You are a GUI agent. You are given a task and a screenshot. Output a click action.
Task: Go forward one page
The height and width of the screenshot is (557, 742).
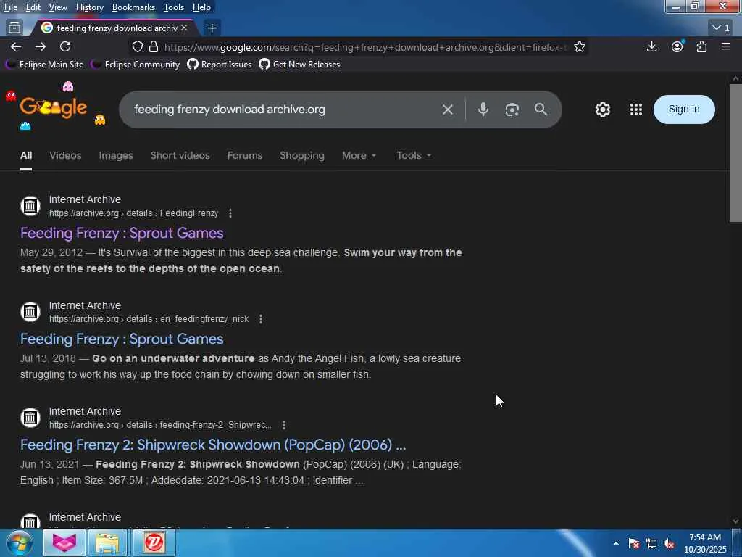coord(41,46)
